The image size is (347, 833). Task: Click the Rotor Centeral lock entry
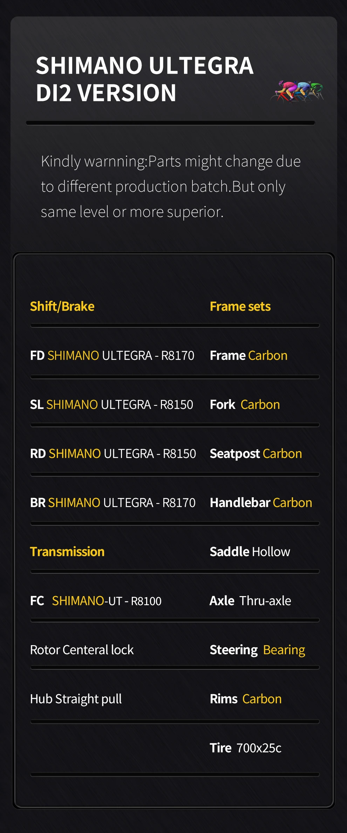point(82,650)
